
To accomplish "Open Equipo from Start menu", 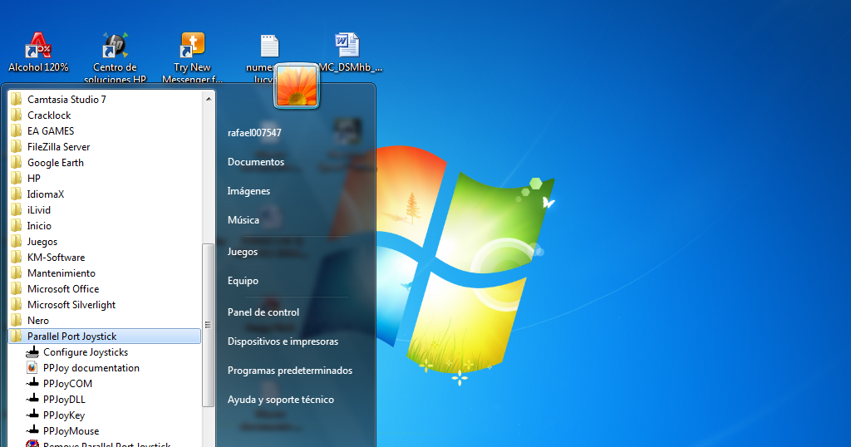I will coord(243,281).
